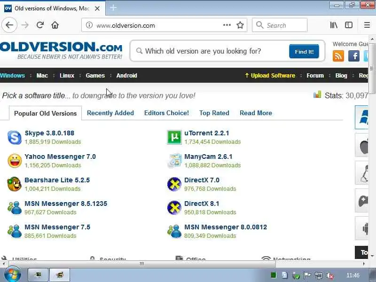Click the DirectX 7.0 icon
This screenshot has width=376, height=282.
click(x=174, y=184)
